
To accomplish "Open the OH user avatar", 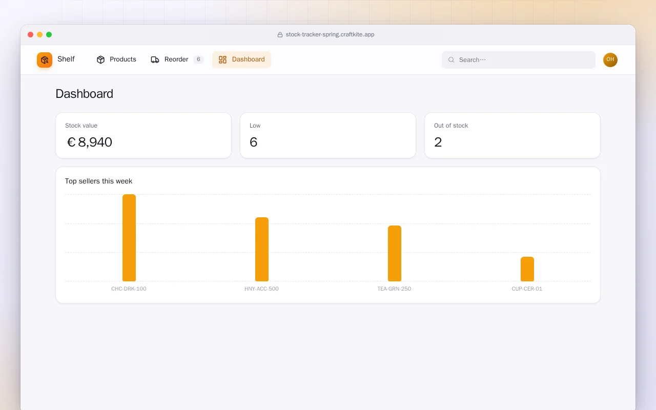I will [610, 60].
